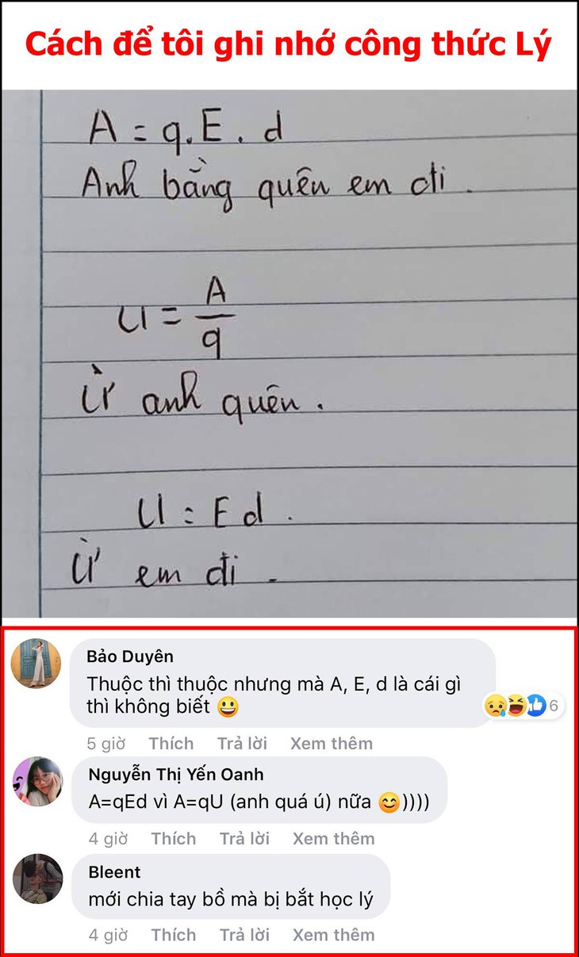The image size is (579, 957).
Task: Click Bleent's profile avatar
Action: tap(37, 879)
